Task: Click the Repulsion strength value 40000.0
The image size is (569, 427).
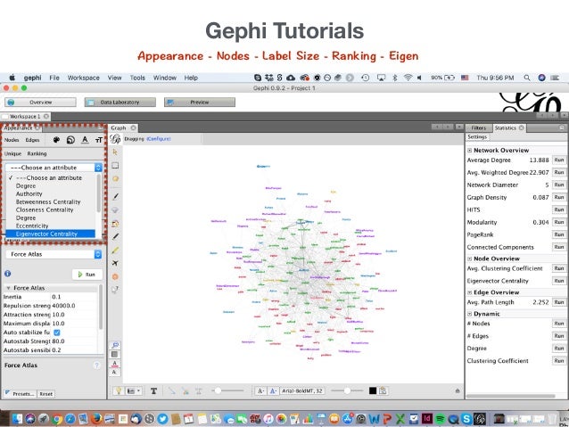Action: pos(74,306)
